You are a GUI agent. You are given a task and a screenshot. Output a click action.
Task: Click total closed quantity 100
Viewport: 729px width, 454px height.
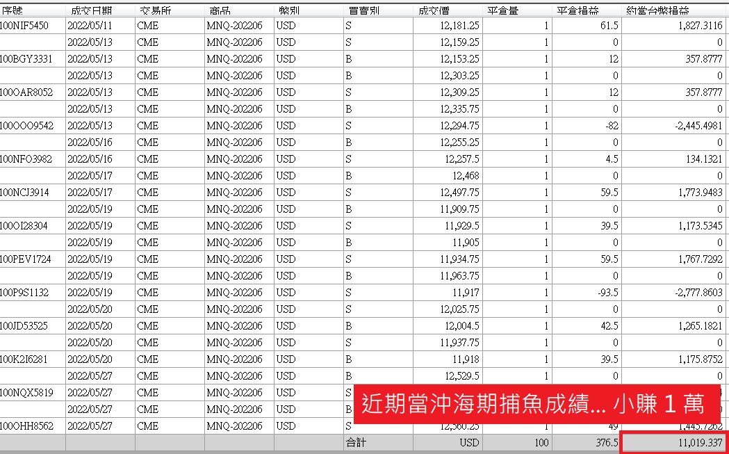click(x=541, y=443)
